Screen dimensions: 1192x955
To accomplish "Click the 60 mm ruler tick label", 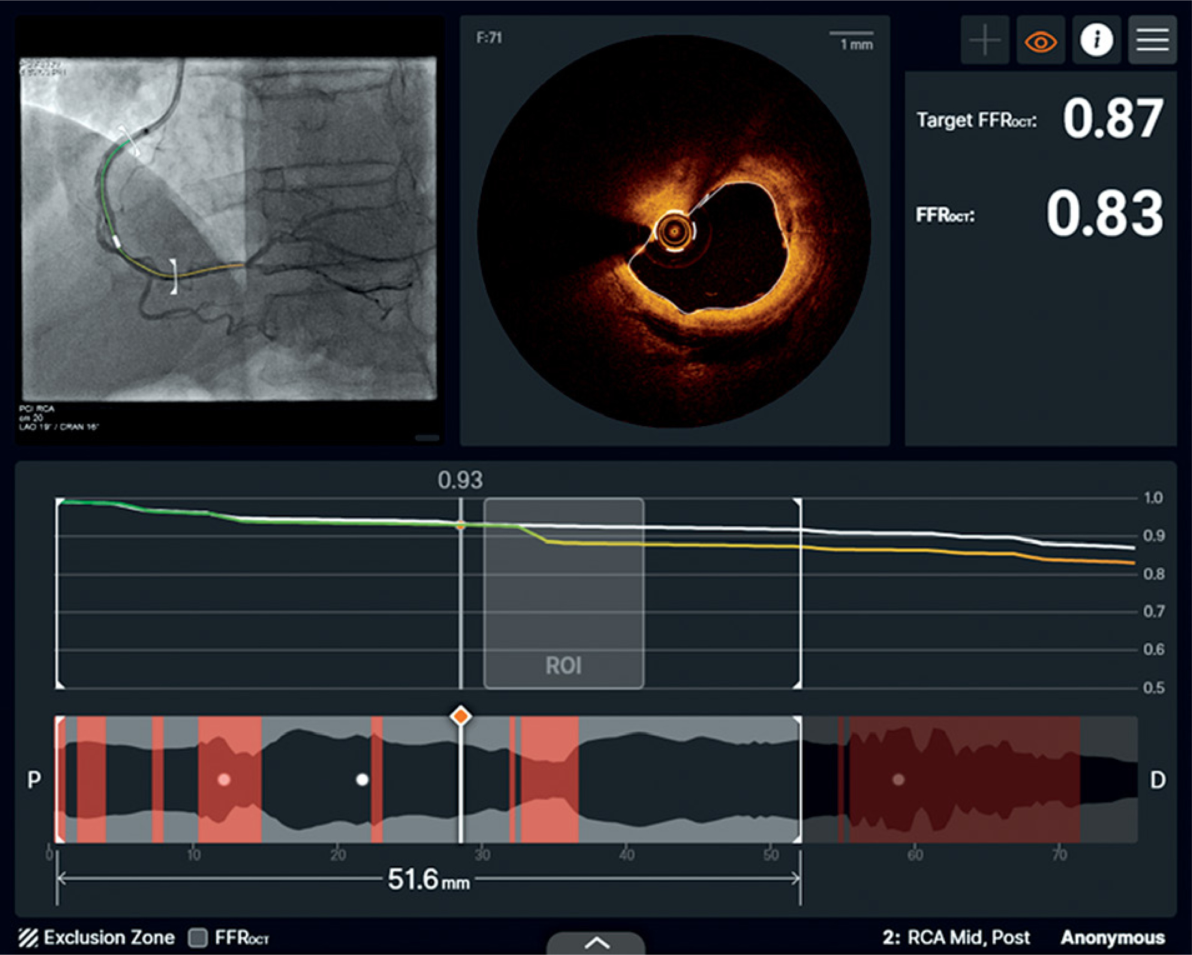I will [x=915, y=855].
